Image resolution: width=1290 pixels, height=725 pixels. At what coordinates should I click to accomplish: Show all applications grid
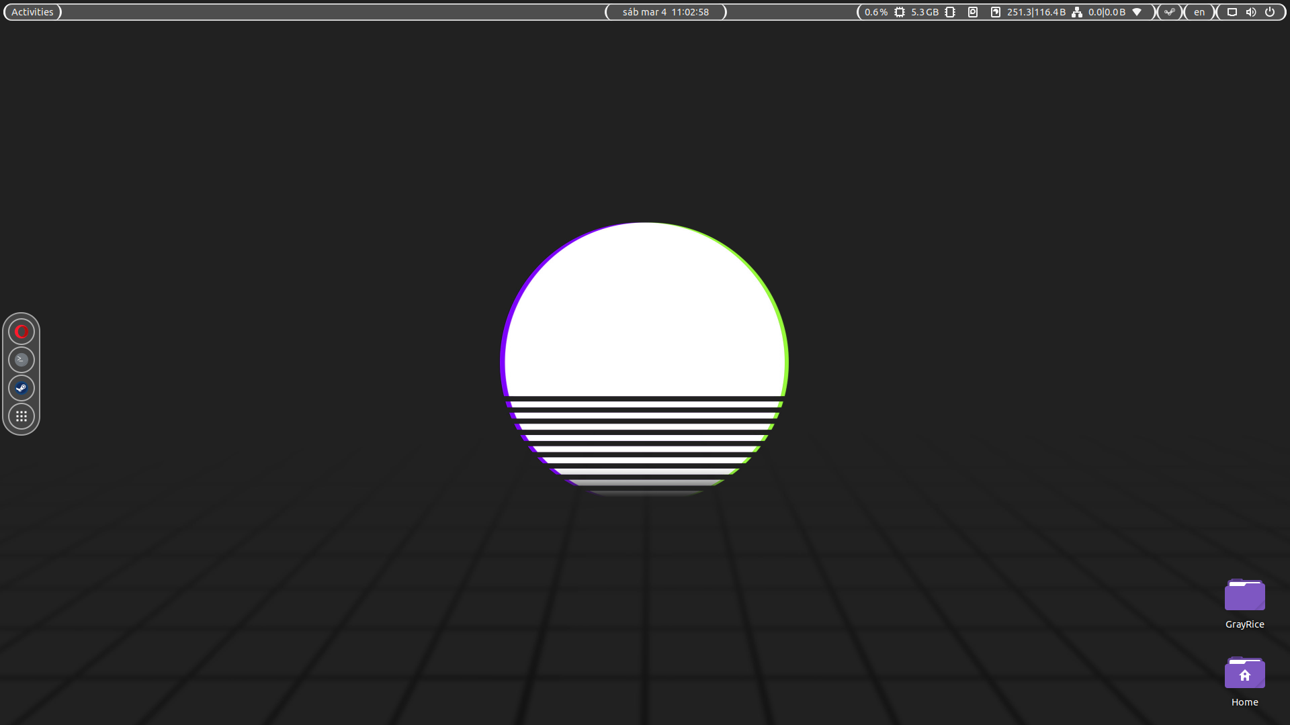pos(21,416)
